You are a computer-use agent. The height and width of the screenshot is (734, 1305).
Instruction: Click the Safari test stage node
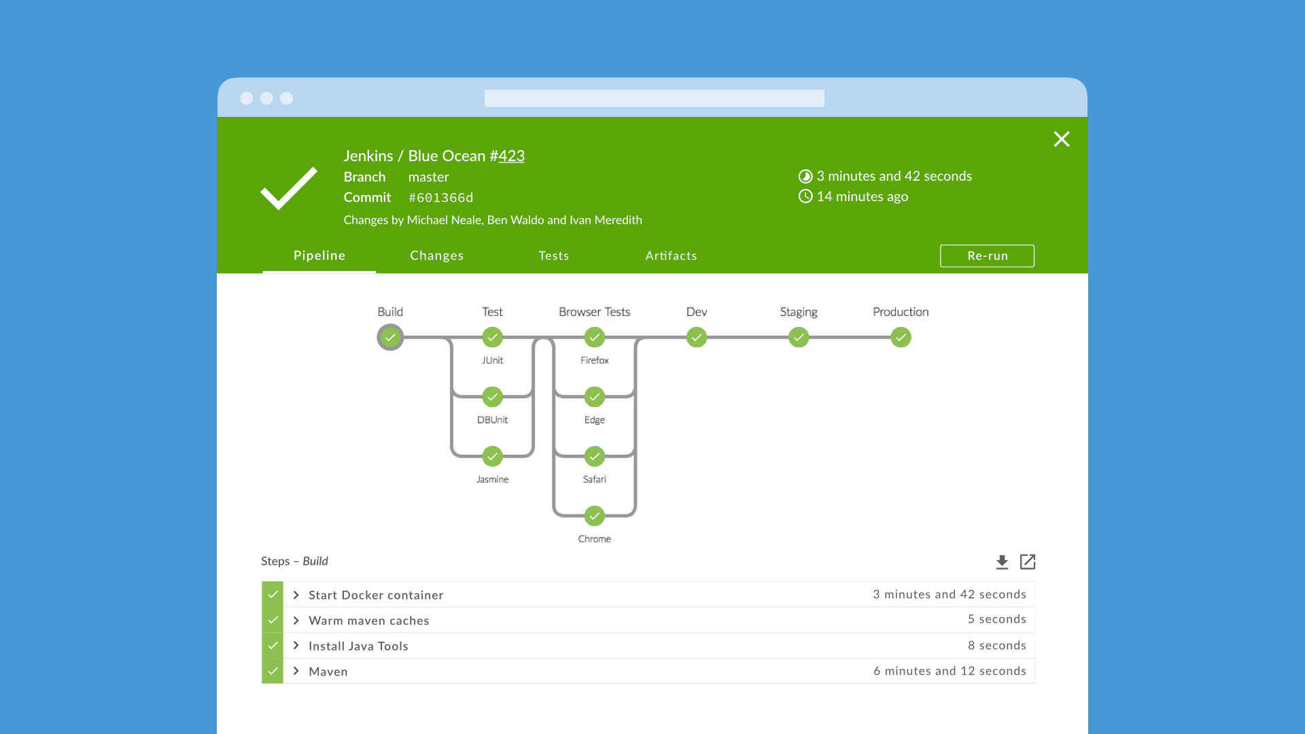pyautogui.click(x=594, y=456)
